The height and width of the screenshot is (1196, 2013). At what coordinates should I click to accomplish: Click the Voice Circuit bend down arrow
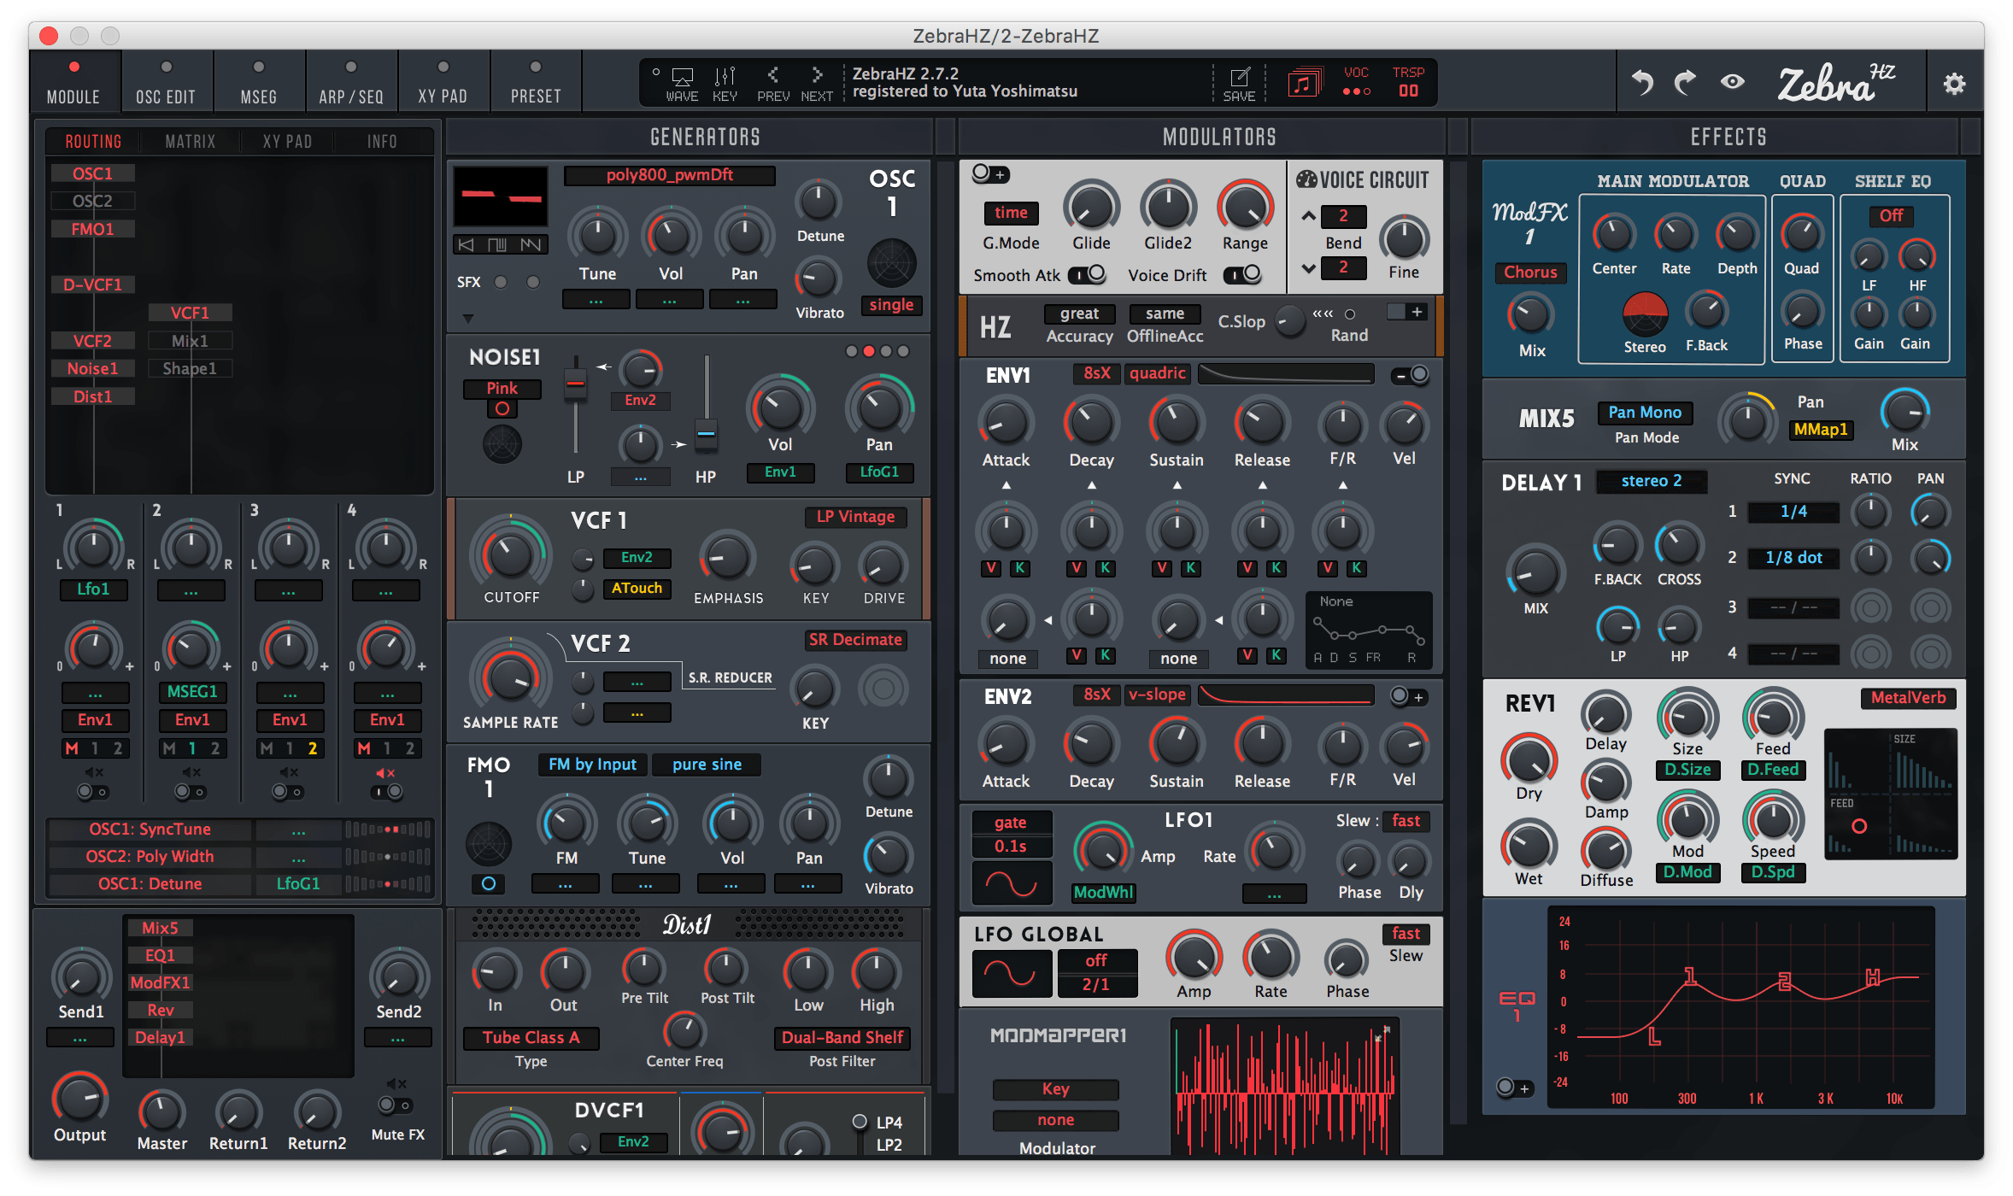(x=1308, y=268)
